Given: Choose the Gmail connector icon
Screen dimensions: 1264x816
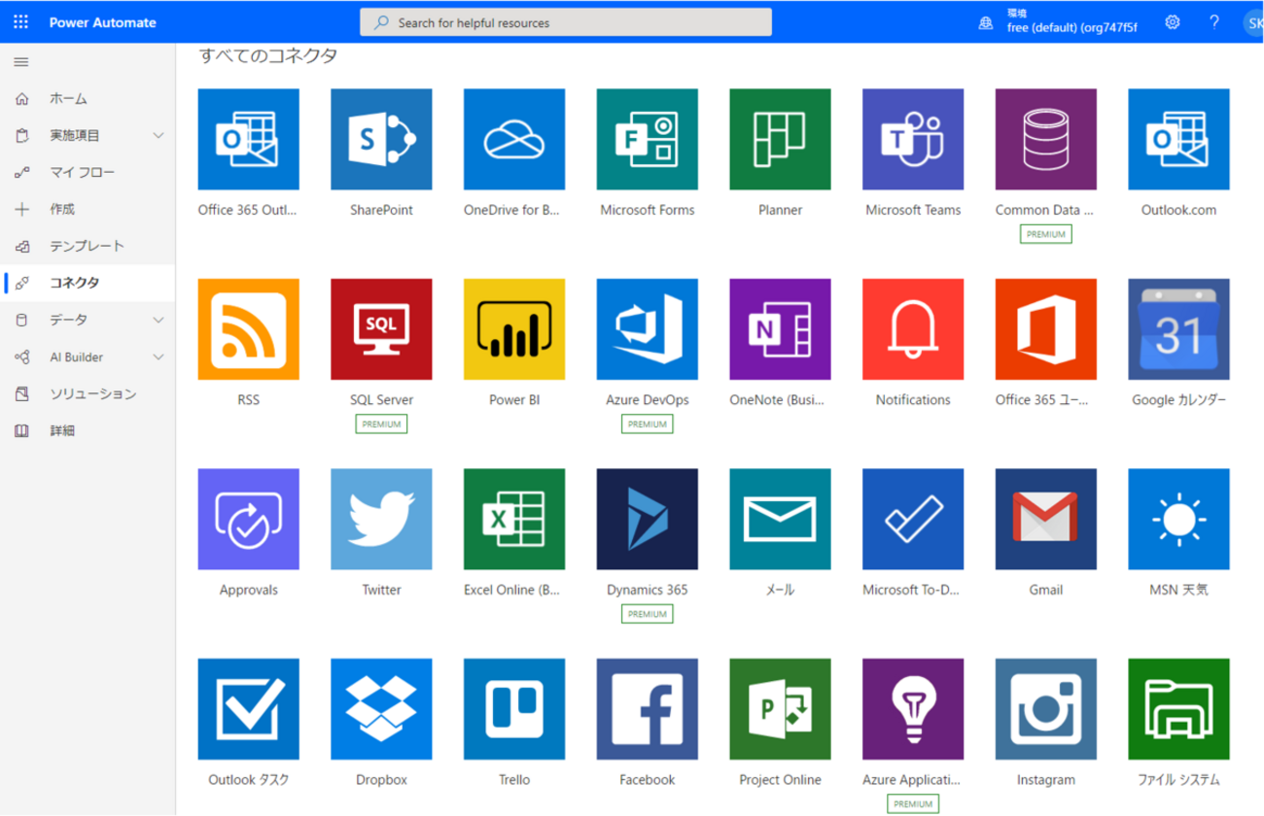Looking at the screenshot, I should click(x=1045, y=520).
